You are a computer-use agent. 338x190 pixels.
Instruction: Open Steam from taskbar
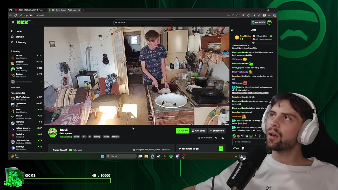tap(158, 156)
